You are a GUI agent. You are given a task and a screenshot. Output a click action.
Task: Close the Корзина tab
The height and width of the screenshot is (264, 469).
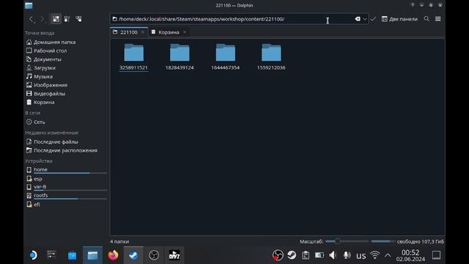pyautogui.click(x=185, y=32)
